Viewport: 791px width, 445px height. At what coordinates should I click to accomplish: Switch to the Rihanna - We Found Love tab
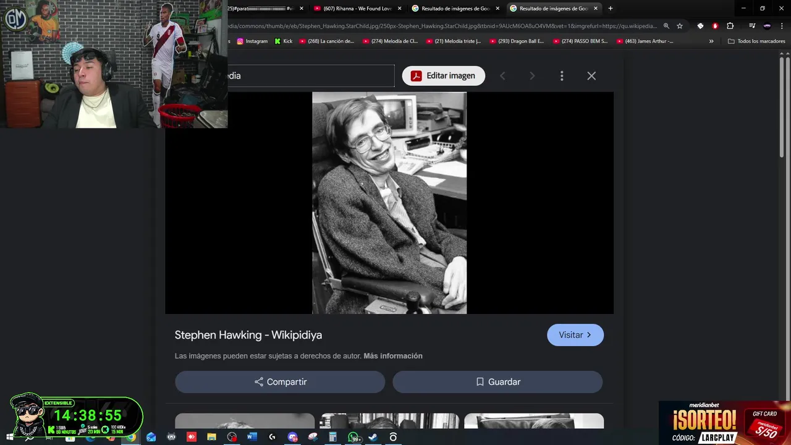click(357, 9)
